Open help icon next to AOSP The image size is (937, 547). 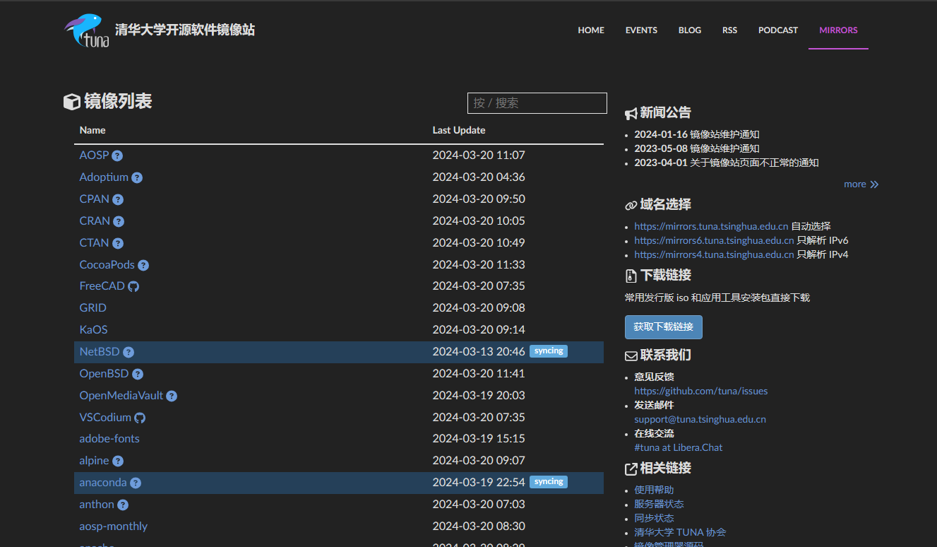click(117, 156)
